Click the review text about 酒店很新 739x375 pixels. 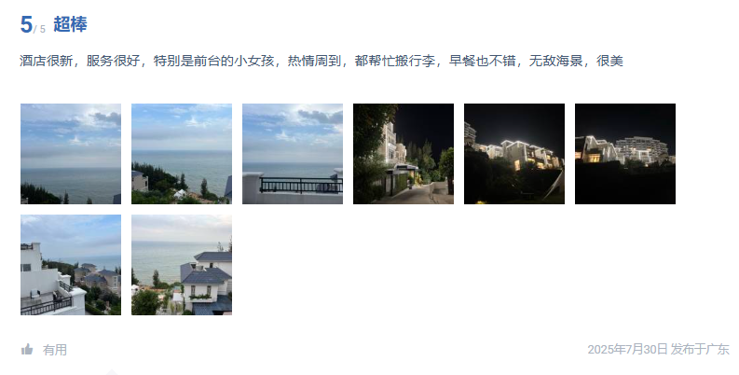322,61
